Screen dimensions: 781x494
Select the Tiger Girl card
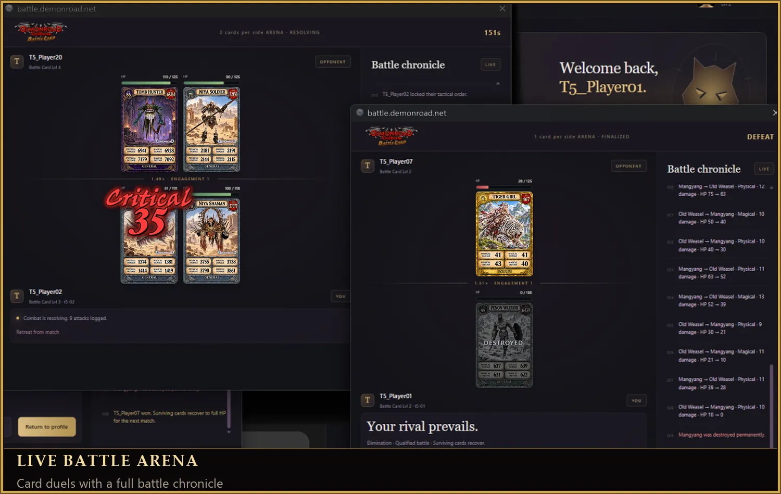click(x=504, y=234)
